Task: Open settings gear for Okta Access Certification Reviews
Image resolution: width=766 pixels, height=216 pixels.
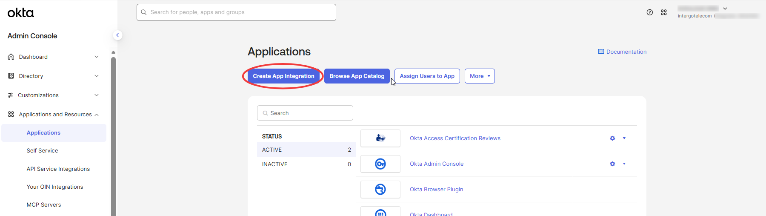Action: coord(612,138)
